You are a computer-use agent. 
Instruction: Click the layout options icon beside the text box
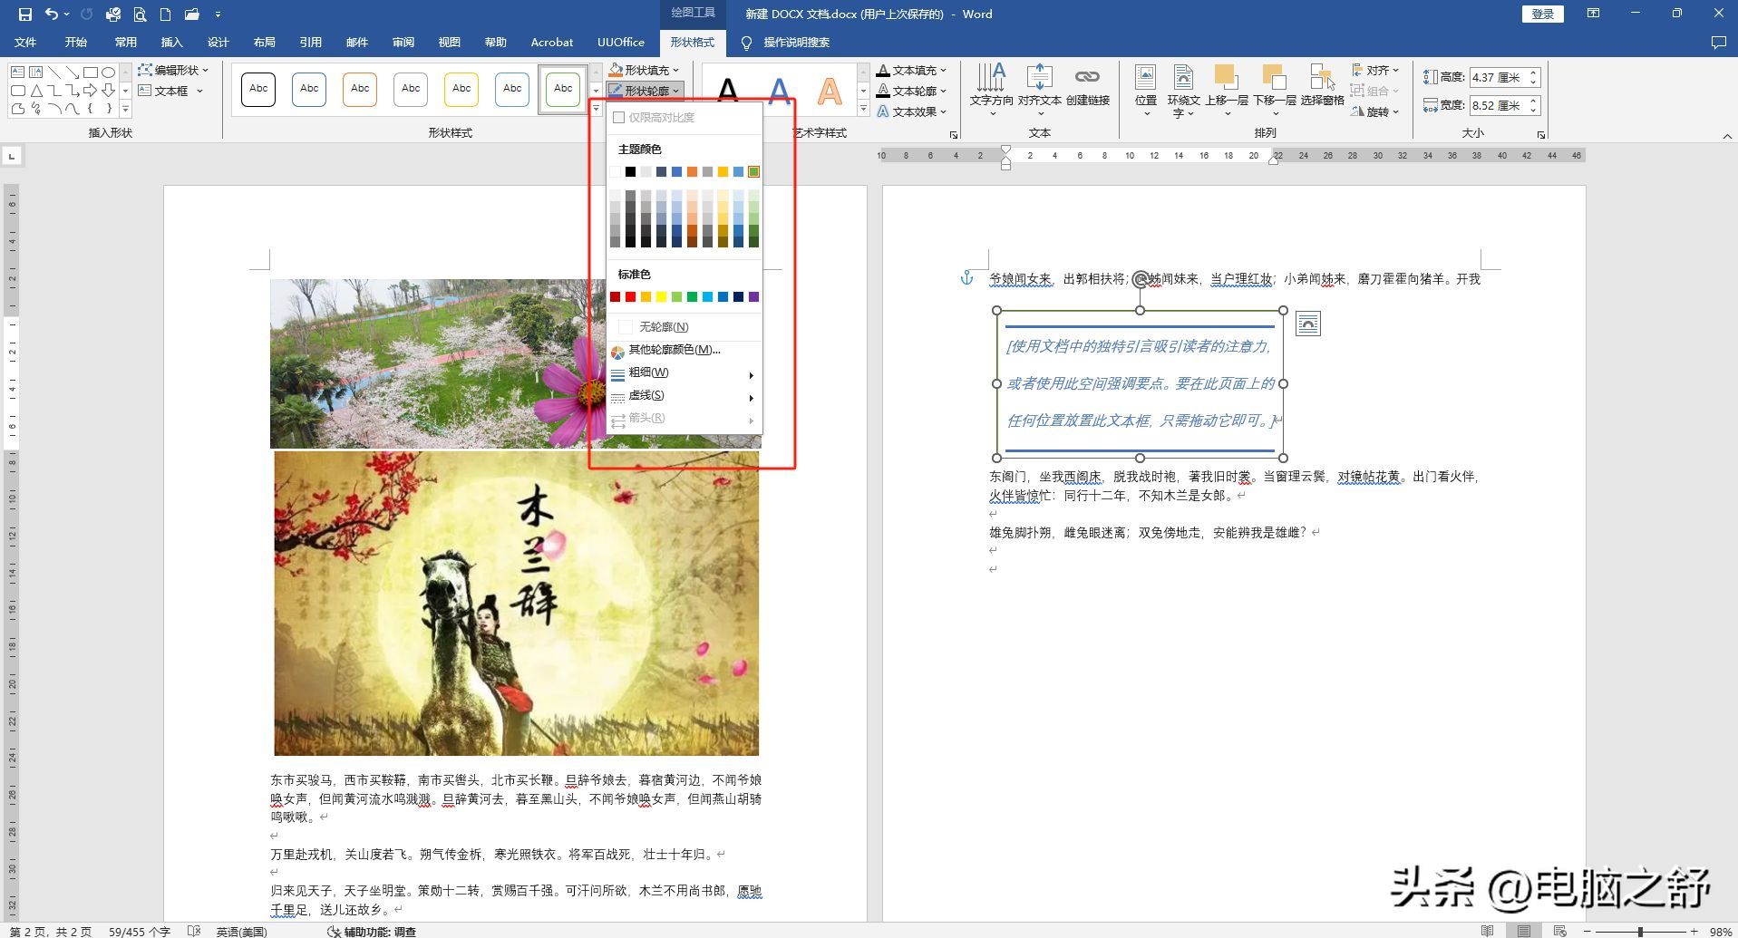pos(1307,324)
